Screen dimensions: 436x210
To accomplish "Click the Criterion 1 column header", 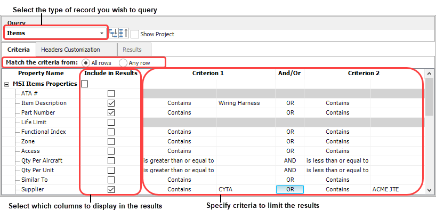I will [208, 74].
